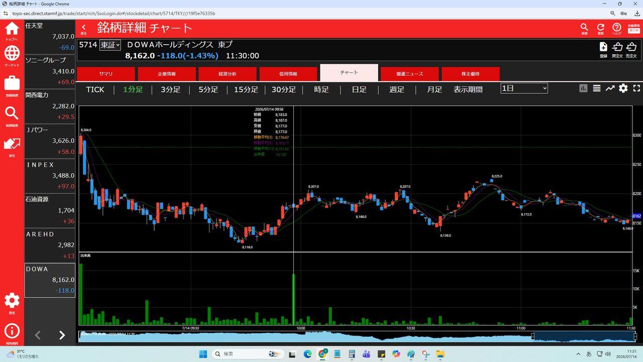Open the マーケット globe icon in sidebar
643x362 pixels.
point(12,55)
